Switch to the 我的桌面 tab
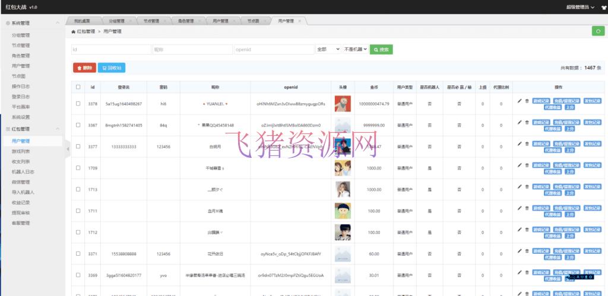The image size is (608, 296). point(82,21)
